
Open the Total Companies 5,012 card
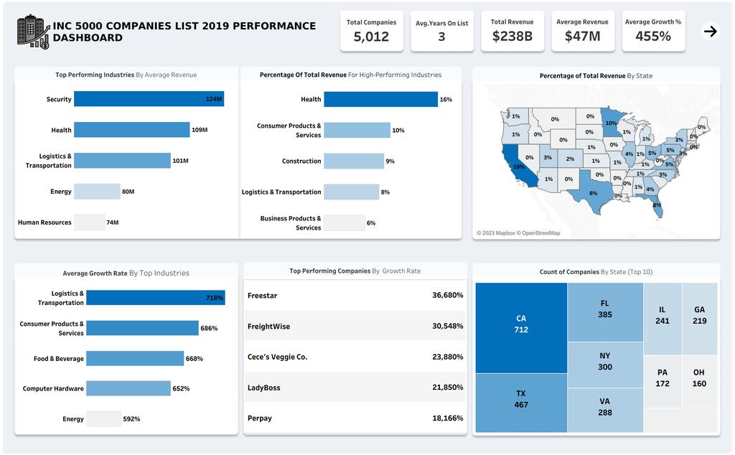pyautogui.click(x=371, y=31)
